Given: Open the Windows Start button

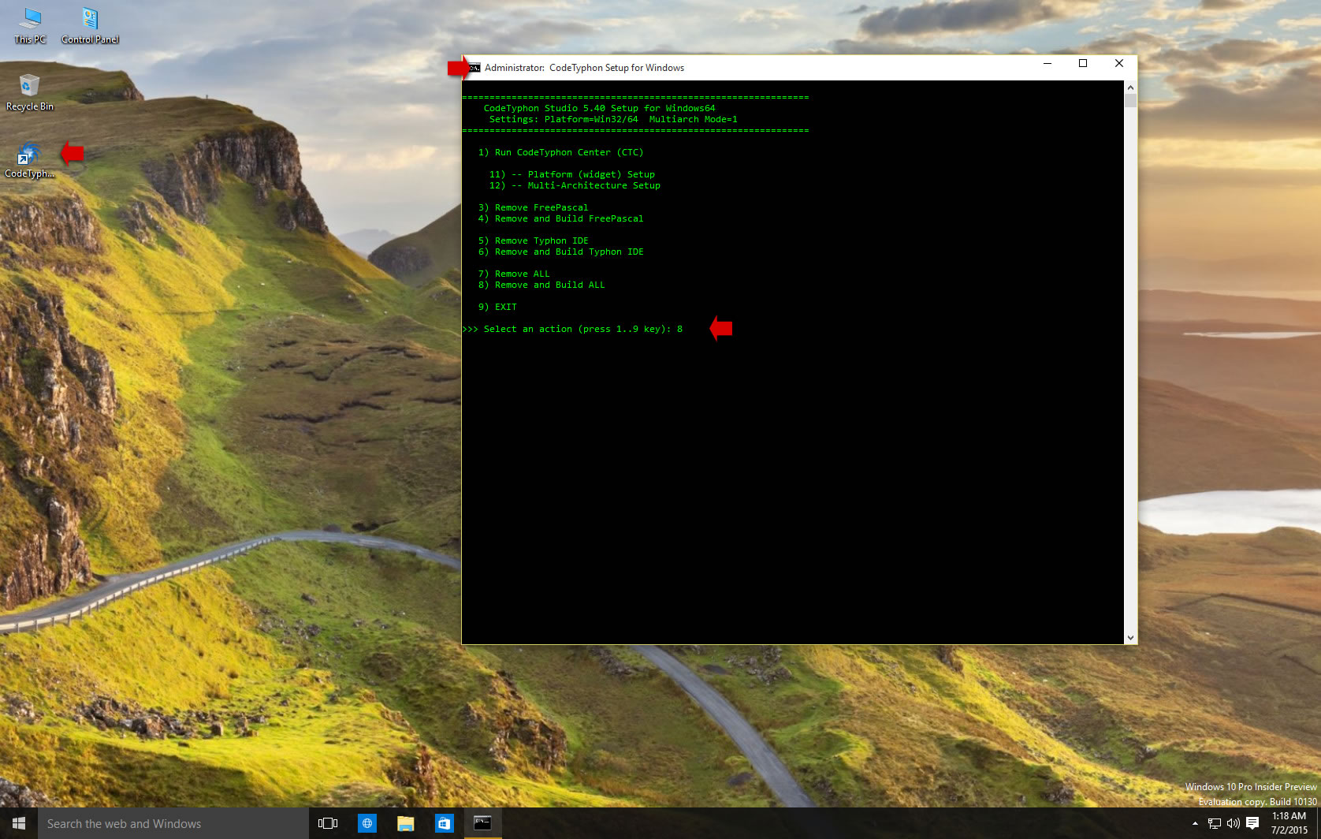Looking at the screenshot, I should coord(19,823).
